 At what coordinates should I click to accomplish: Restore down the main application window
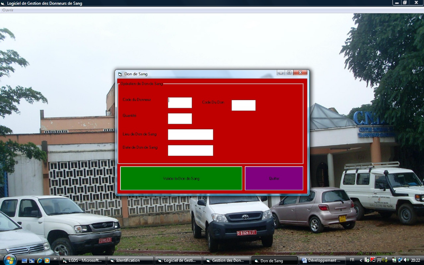pyautogui.click(x=405, y=3)
